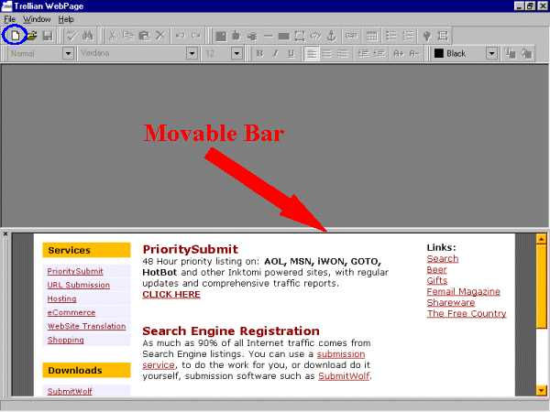The height and width of the screenshot is (412, 550).
Task: Click the spell check checkmark icon
Action: click(x=71, y=36)
